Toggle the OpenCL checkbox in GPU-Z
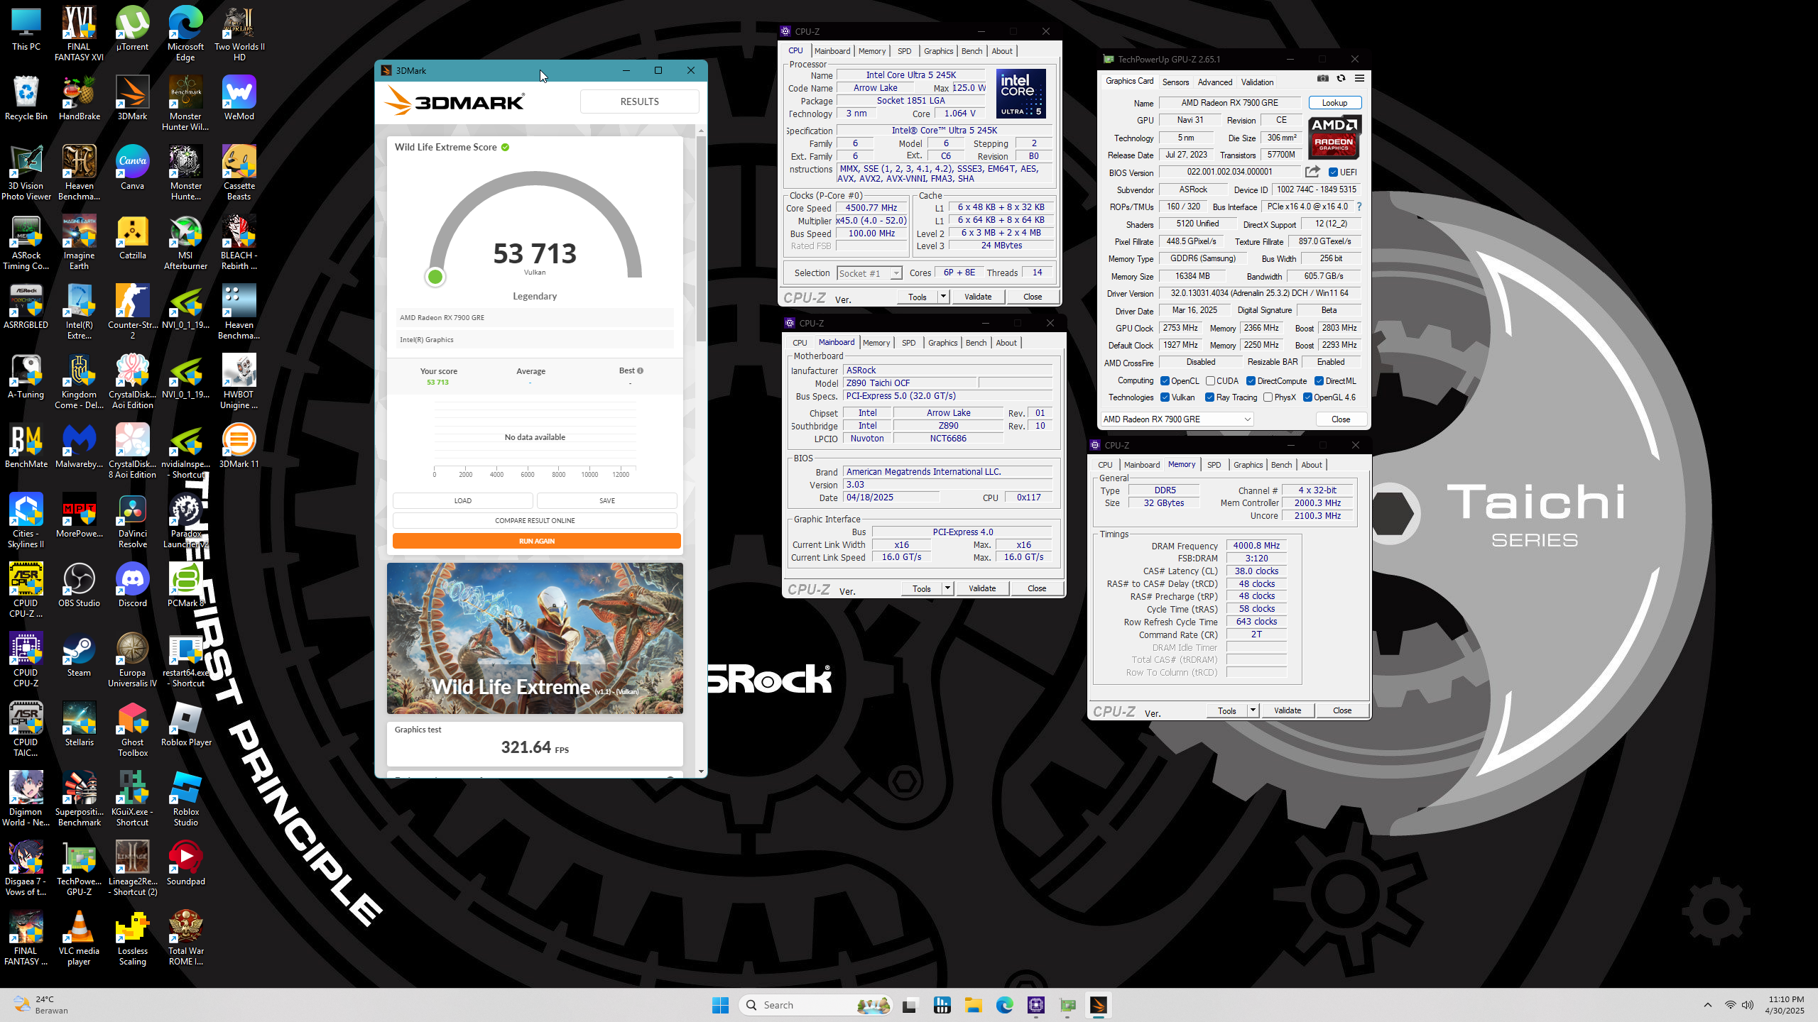The width and height of the screenshot is (1818, 1022). click(x=1165, y=381)
